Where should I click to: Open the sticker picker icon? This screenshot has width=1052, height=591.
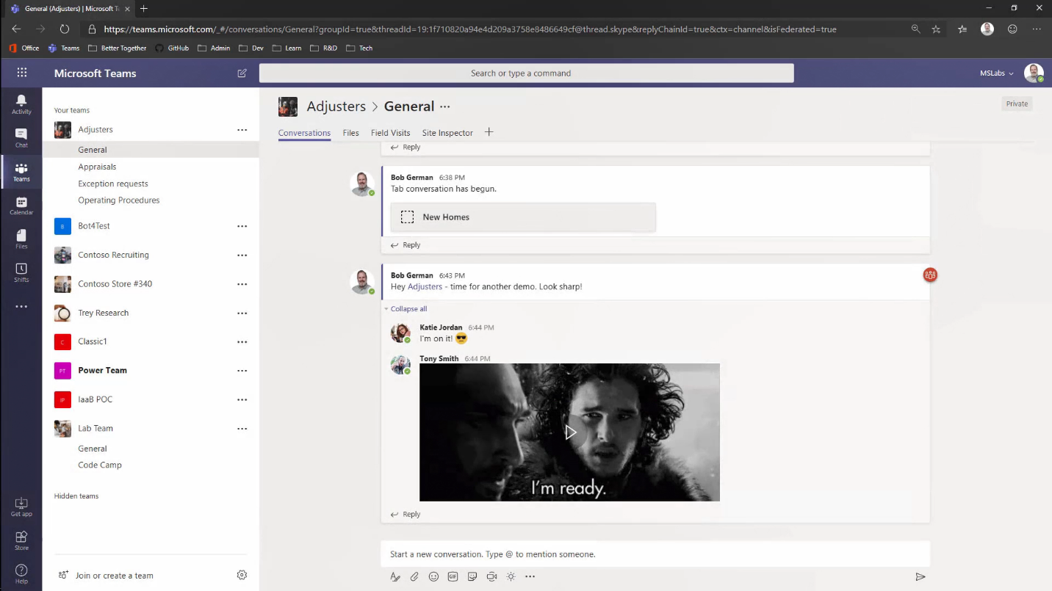pos(472,577)
